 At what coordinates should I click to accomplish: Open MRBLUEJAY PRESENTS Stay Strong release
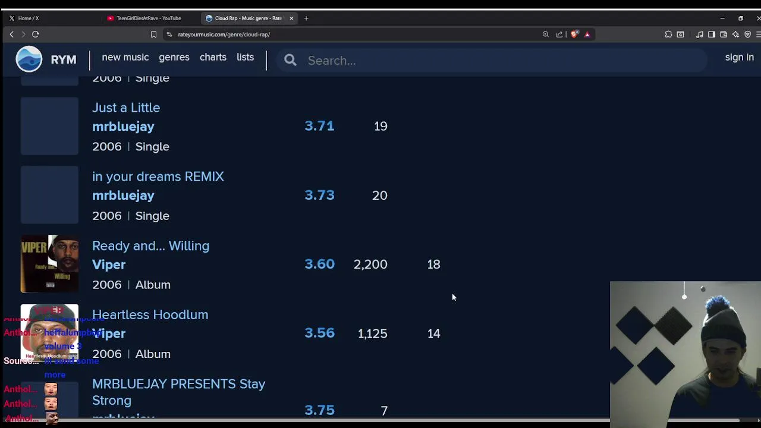click(178, 392)
